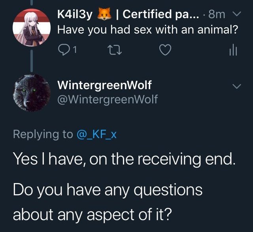Open the chevron menu beside WintergreenWolf
The height and width of the screenshot is (232, 253).
(x=237, y=86)
